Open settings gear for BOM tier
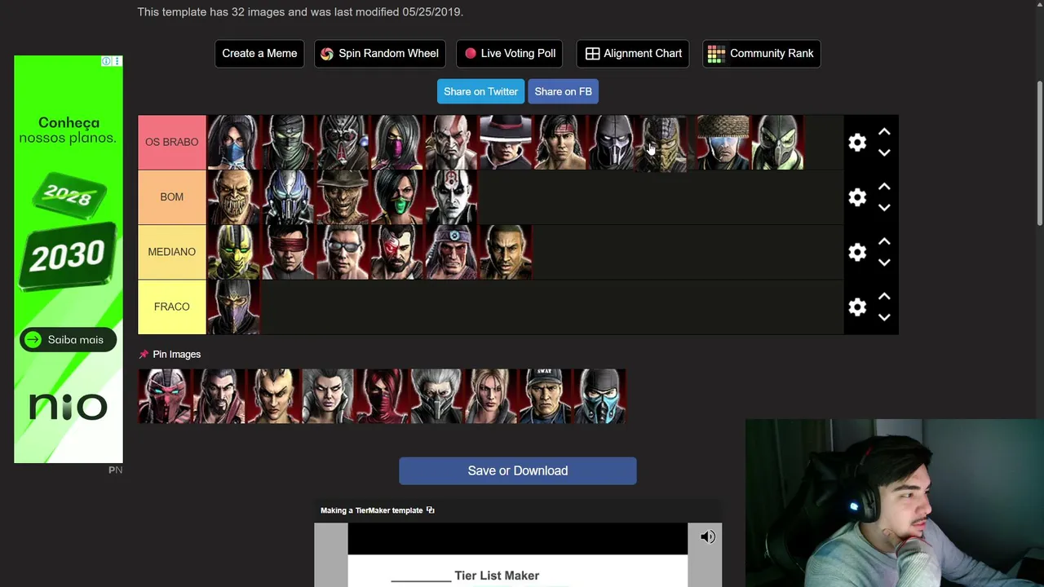1044x587 pixels. point(856,197)
